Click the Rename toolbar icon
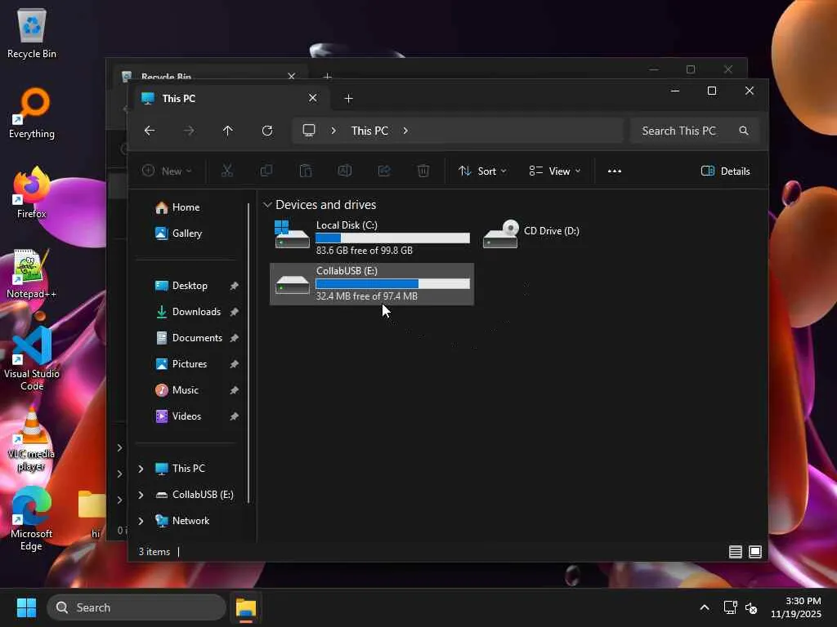 345,171
